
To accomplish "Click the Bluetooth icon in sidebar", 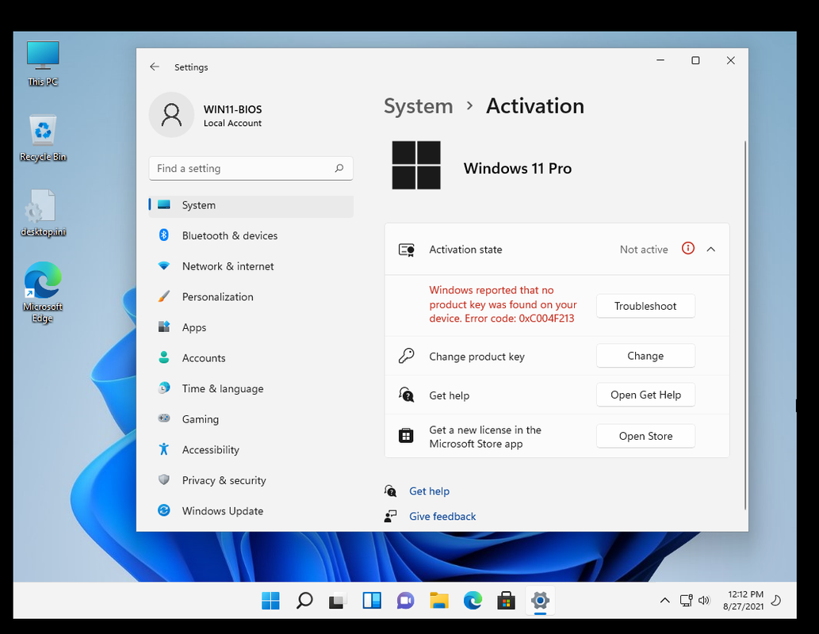I will tap(163, 235).
